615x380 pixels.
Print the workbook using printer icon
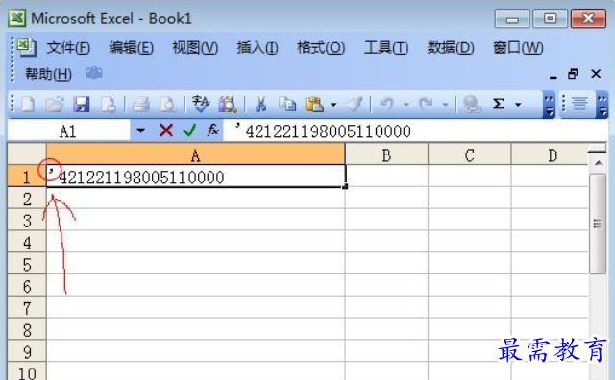click(141, 105)
